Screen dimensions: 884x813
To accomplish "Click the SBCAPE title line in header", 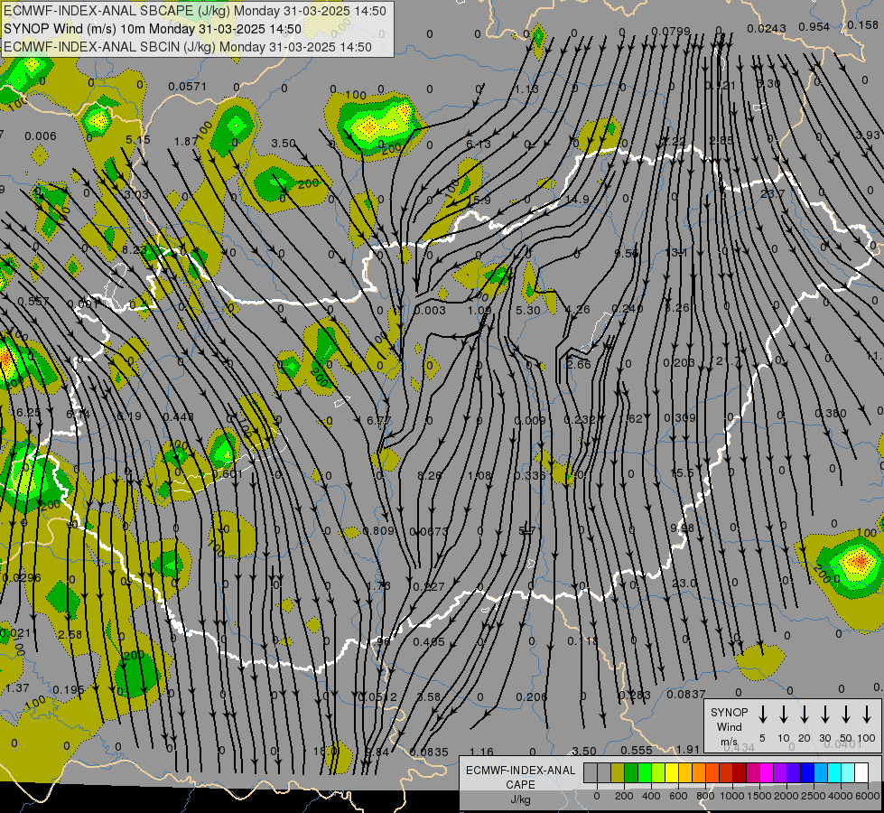I will tap(195, 11).
